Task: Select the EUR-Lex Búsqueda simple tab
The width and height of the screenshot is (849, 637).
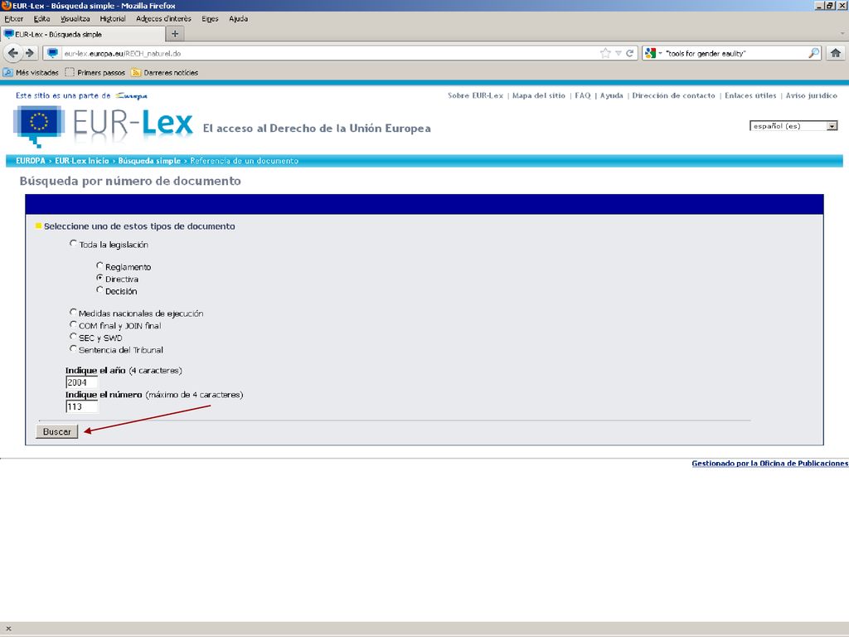Action: pos(82,34)
